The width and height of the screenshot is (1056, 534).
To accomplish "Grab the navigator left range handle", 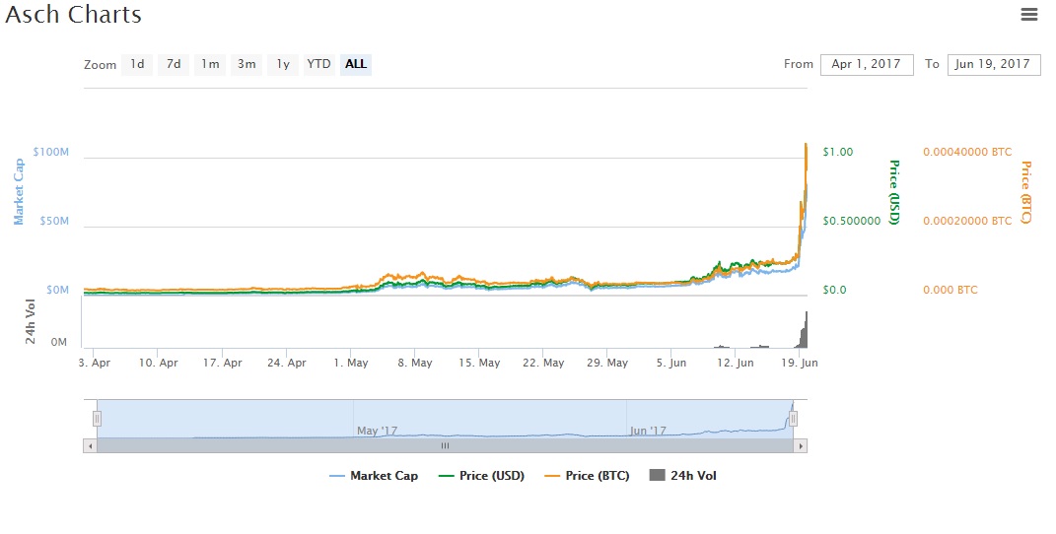I will [x=97, y=419].
